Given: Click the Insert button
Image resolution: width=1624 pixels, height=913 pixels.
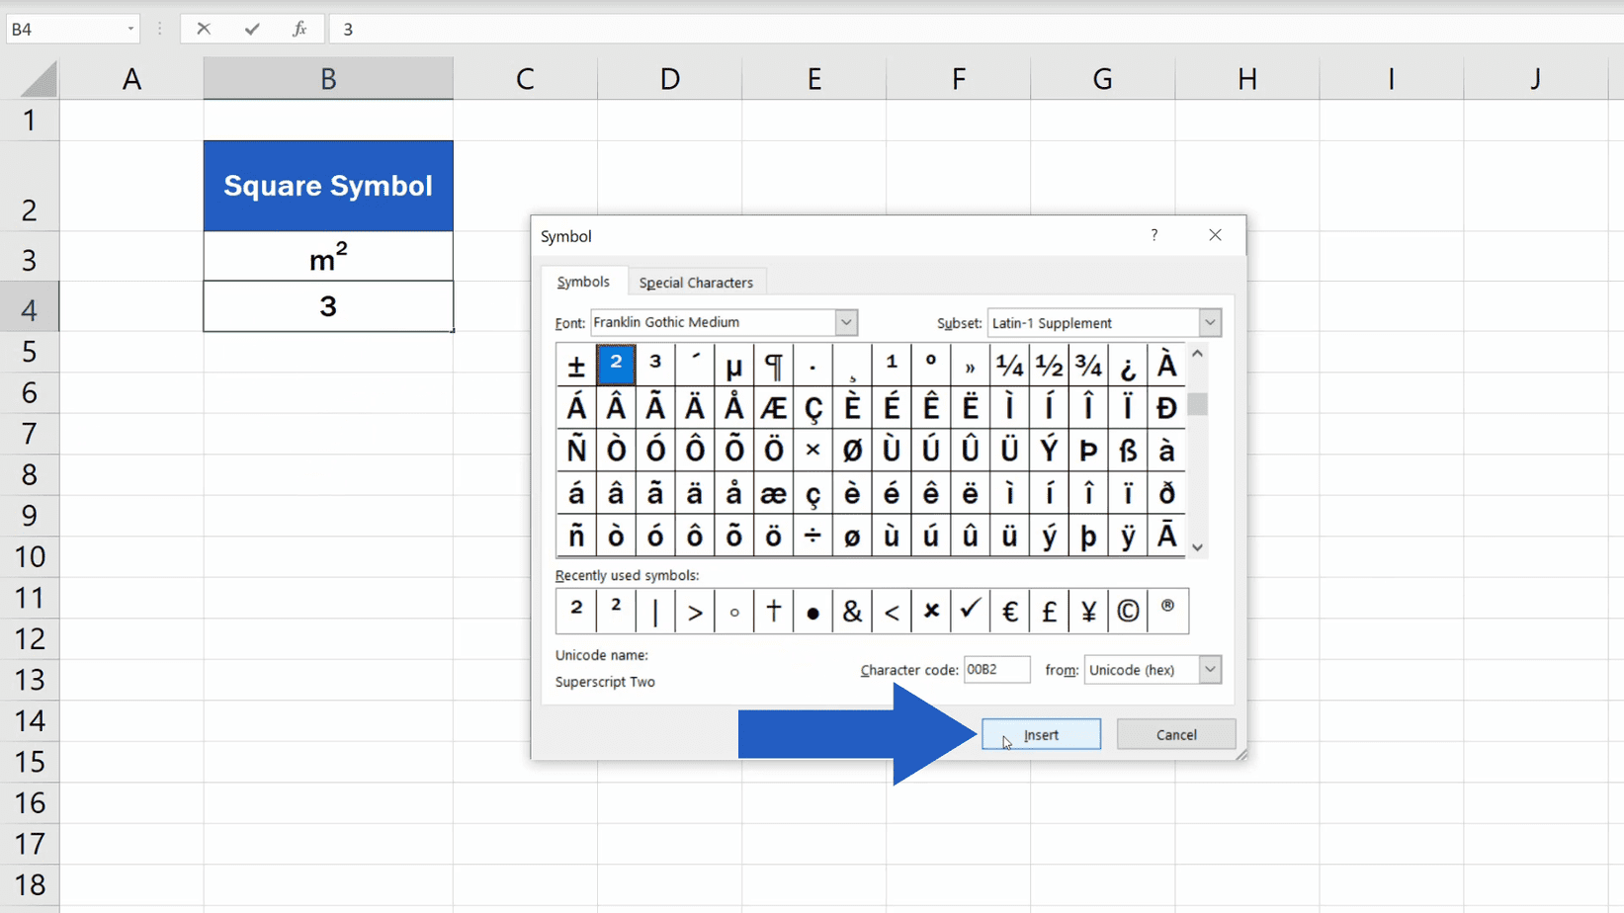Looking at the screenshot, I should (x=1040, y=734).
